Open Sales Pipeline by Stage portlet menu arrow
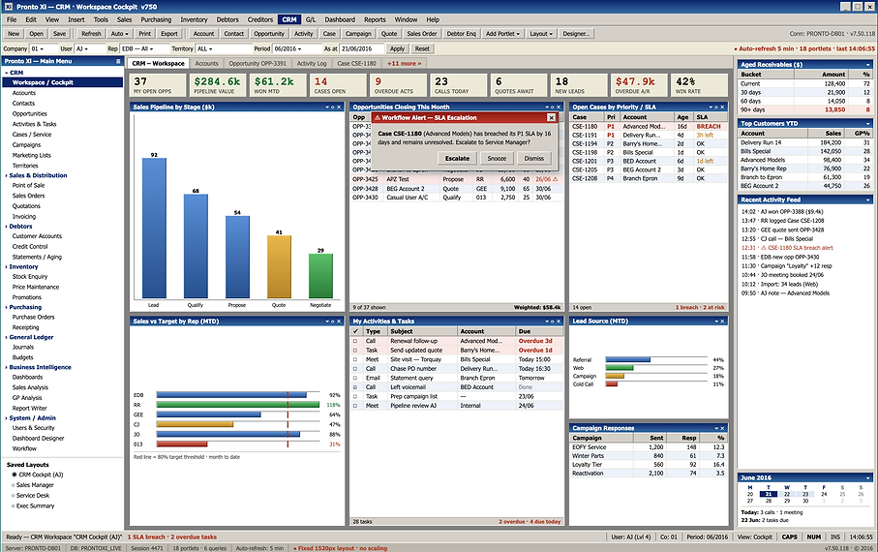 pyautogui.click(x=327, y=107)
